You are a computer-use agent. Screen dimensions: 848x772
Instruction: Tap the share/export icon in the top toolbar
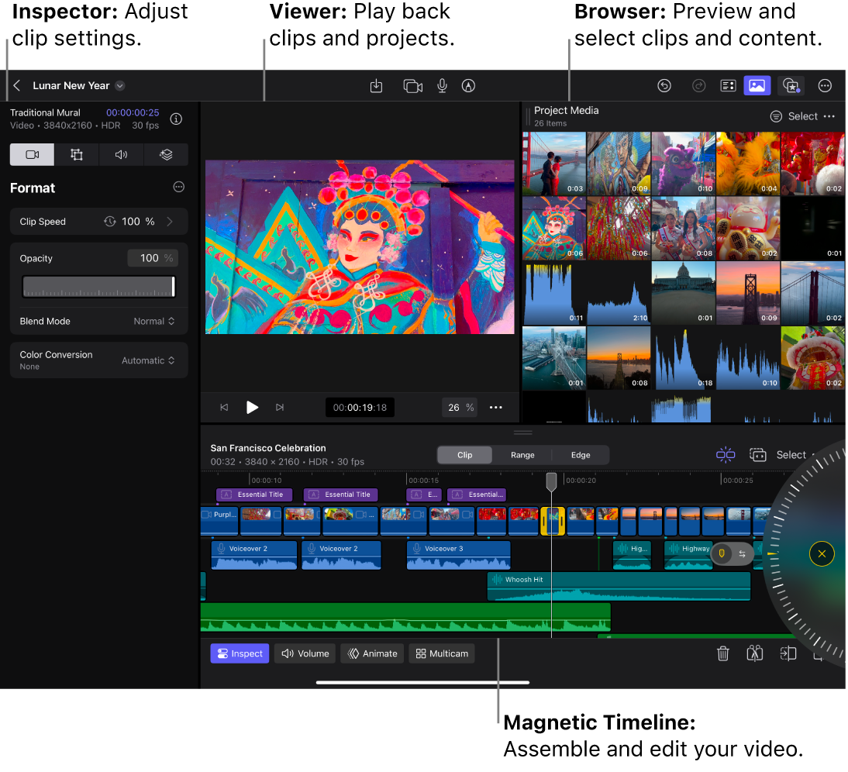click(x=377, y=86)
